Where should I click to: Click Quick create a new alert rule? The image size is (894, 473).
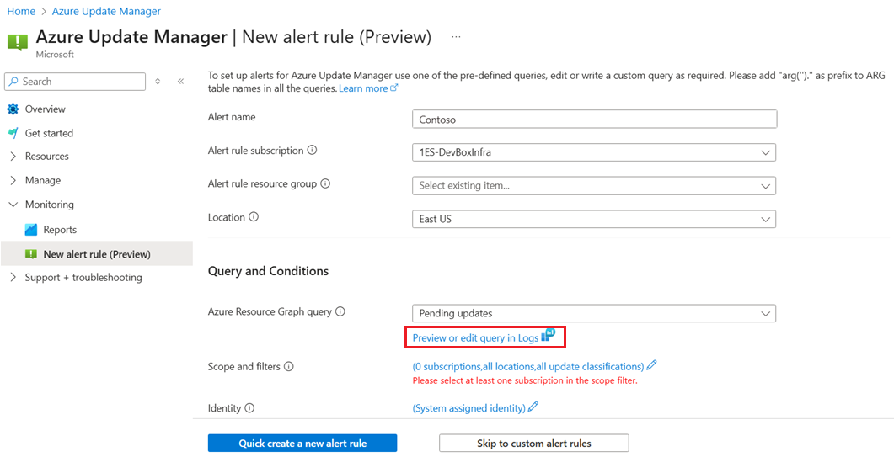pyautogui.click(x=302, y=444)
